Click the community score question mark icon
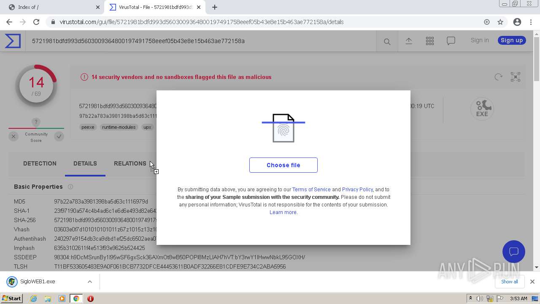The image size is (540, 304). (x=36, y=122)
